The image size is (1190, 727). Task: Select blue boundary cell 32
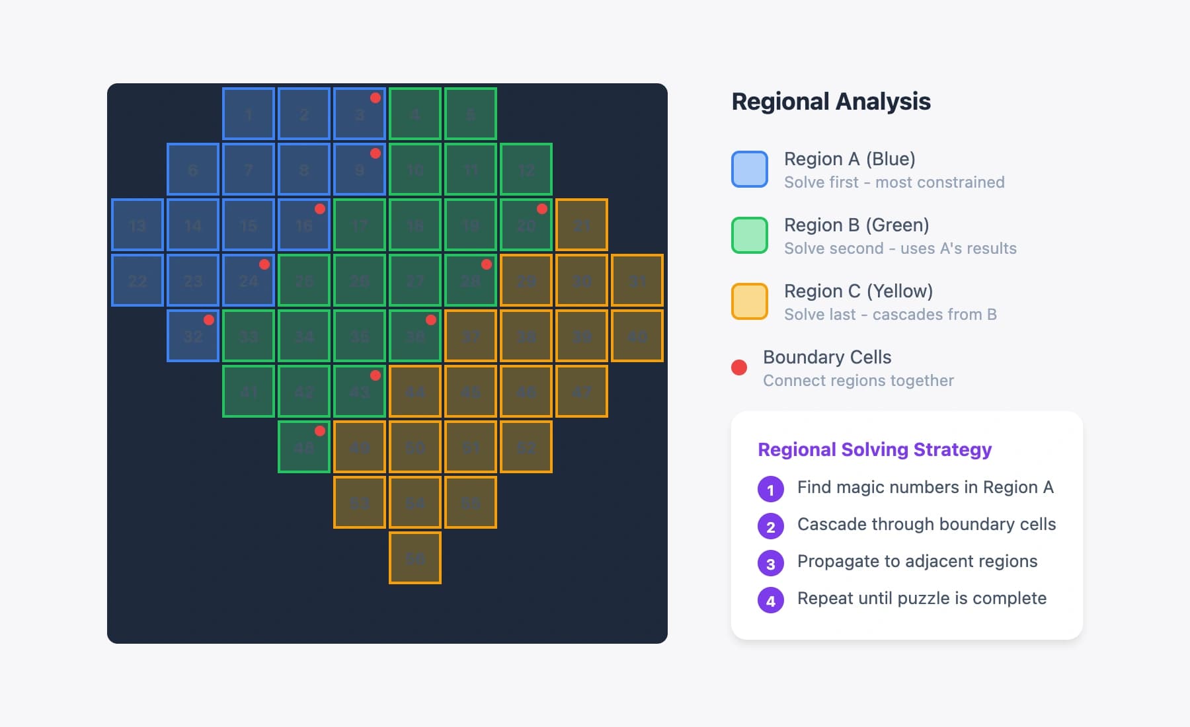tap(193, 336)
